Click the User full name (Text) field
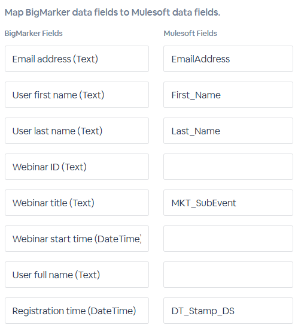Image resolution: width=298 pixels, height=328 pixels. click(x=77, y=275)
